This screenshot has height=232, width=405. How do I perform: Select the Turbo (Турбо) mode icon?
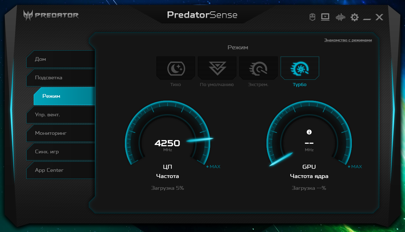[x=300, y=68]
